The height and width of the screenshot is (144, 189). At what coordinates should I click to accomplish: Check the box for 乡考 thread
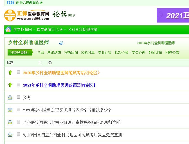click(19, 97)
